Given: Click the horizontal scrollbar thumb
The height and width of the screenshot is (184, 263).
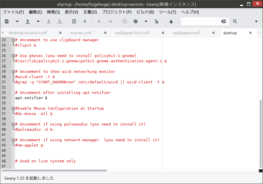Looking at the screenshot, I should pyautogui.click(x=54, y=171).
